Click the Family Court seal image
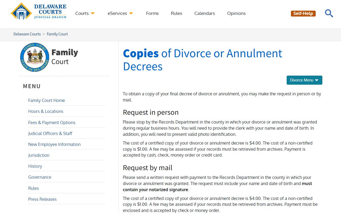This screenshot has height=213, width=341. 35,57
